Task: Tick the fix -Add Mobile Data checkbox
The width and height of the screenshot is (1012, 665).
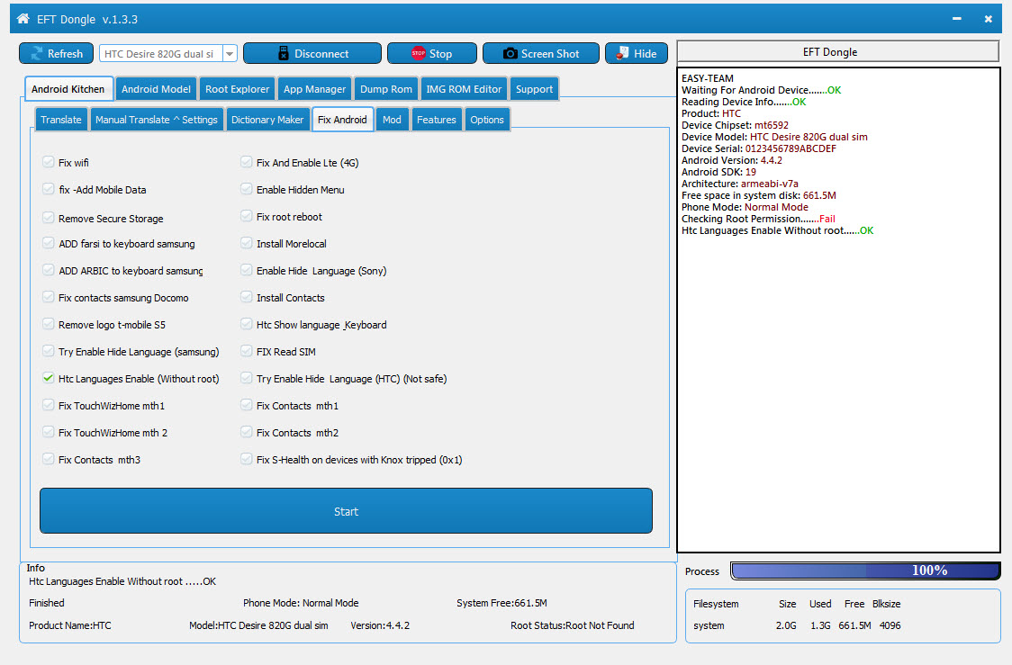Action: pyautogui.click(x=49, y=189)
